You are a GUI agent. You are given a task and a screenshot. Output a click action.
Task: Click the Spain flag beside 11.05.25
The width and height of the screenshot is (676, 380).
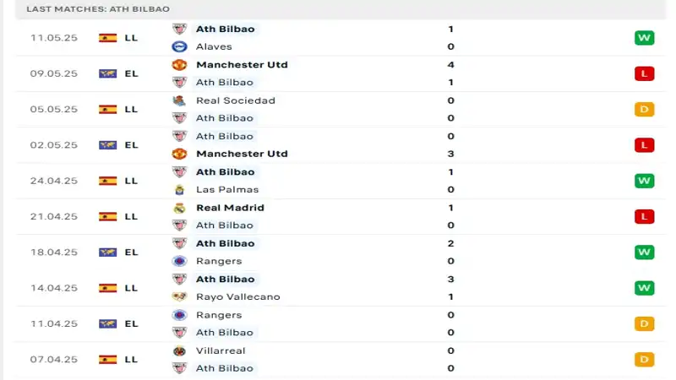[x=107, y=38]
